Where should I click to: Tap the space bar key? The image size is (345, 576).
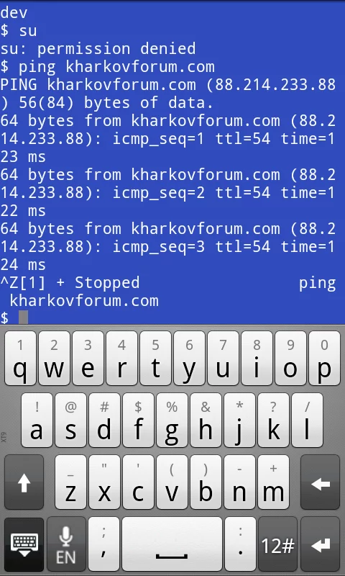click(x=172, y=544)
